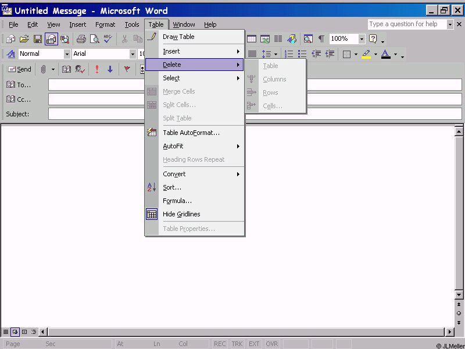
Task: Apply the black Font Color
Action: [385, 54]
